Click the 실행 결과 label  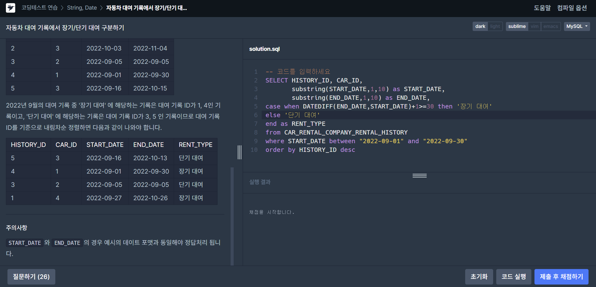tap(260, 182)
